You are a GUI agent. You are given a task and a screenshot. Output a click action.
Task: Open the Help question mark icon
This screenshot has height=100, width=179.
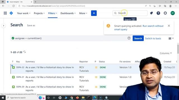pos(158,13)
